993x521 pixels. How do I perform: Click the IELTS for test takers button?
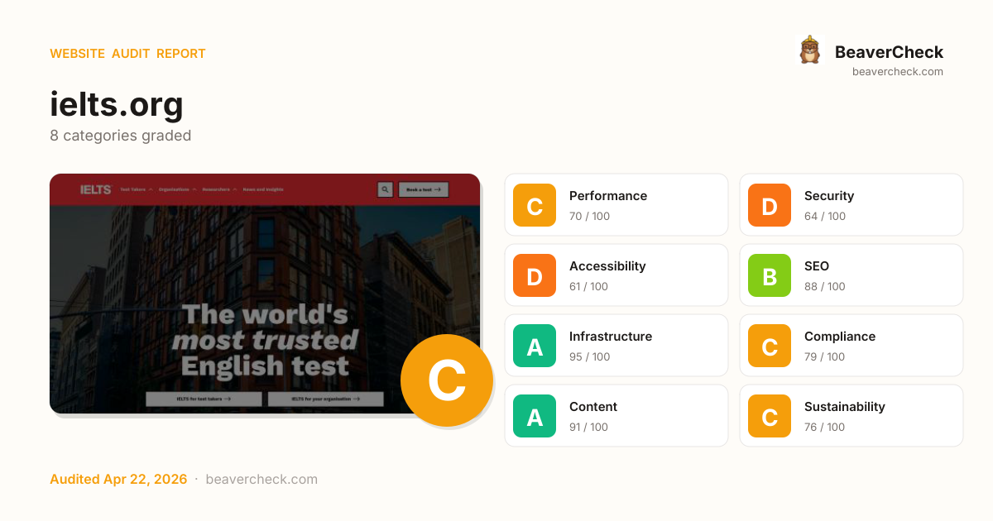coord(204,399)
